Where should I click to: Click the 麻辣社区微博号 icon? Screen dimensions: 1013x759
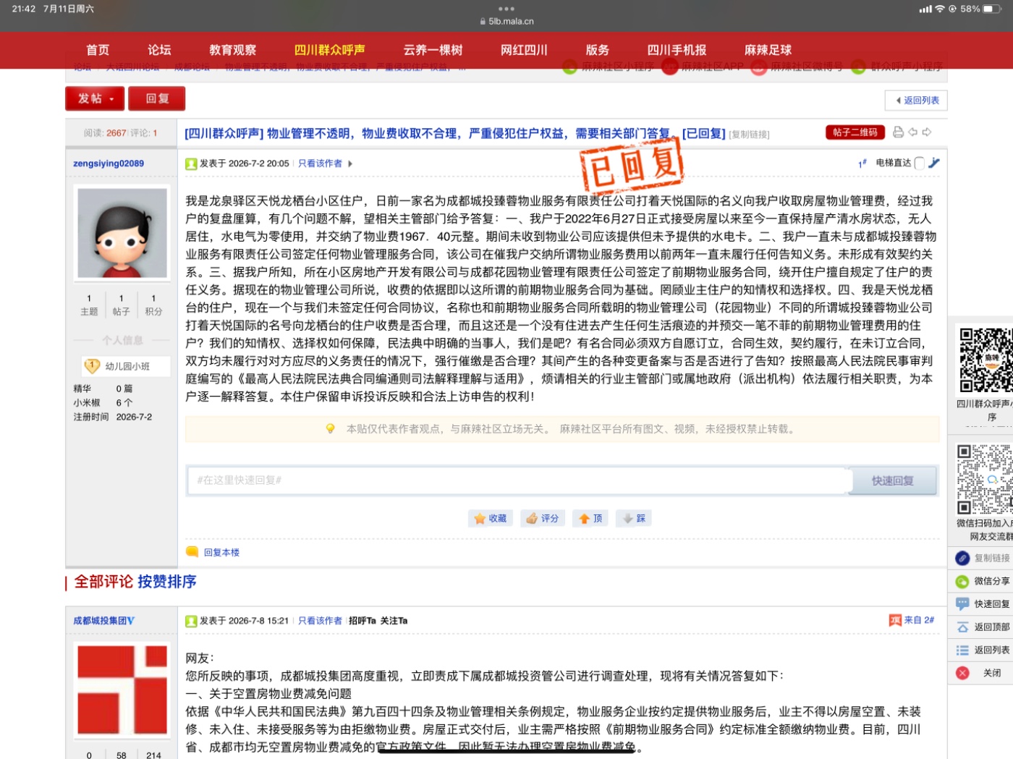tap(759, 67)
